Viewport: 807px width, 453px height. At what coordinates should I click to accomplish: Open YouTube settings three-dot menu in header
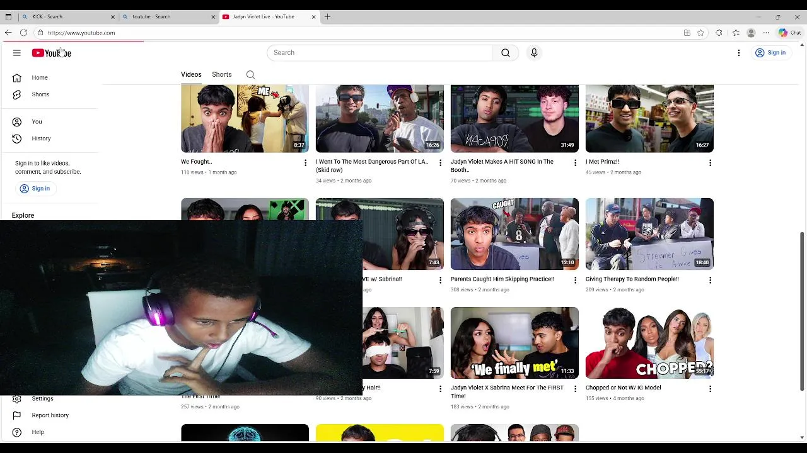click(x=739, y=53)
